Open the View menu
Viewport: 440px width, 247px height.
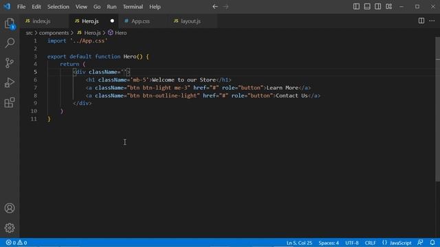[81, 7]
